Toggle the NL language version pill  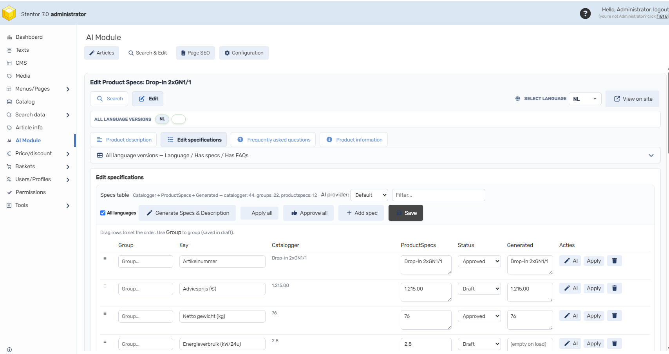tap(162, 119)
